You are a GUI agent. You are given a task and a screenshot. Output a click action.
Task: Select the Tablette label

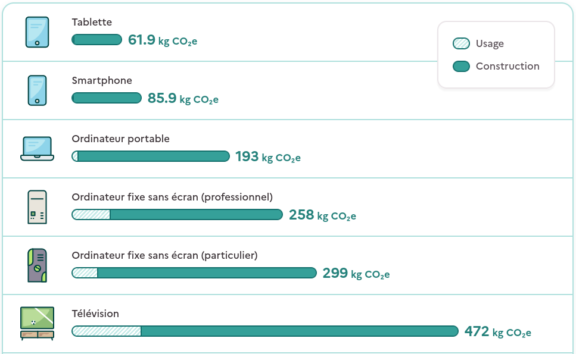[x=92, y=22]
